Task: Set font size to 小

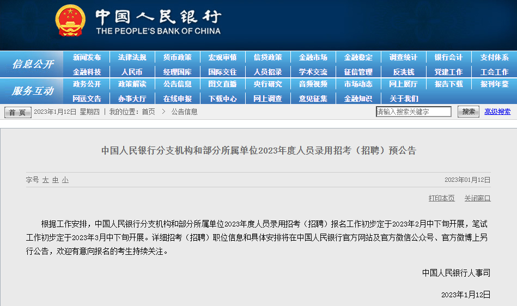Action: click(x=65, y=180)
